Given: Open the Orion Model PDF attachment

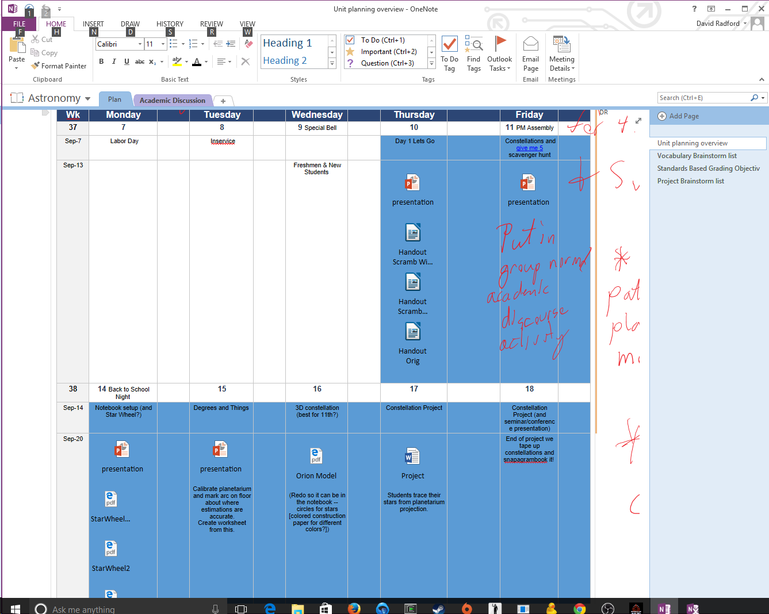Looking at the screenshot, I should pyautogui.click(x=316, y=456).
